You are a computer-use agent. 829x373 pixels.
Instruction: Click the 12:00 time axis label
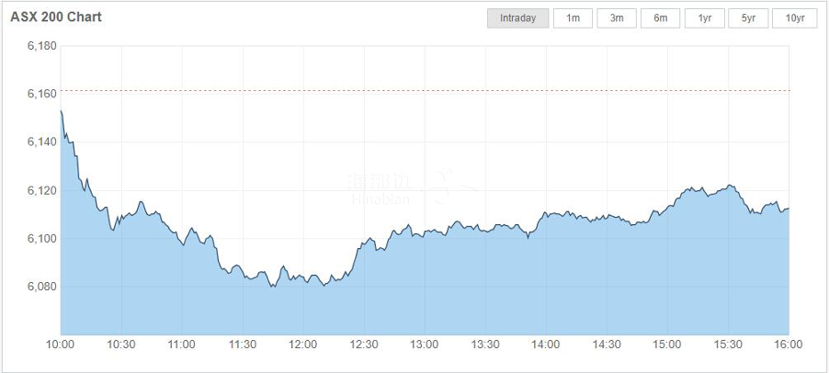(x=303, y=345)
